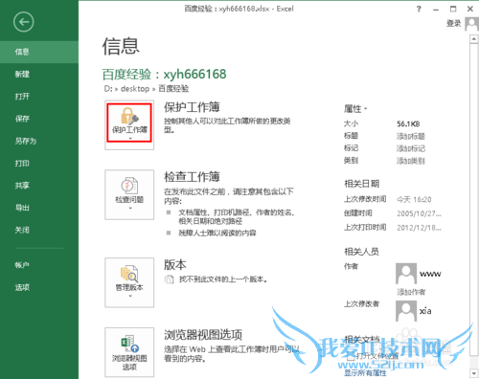Go to the 打开 (Open) menu item
The height and width of the screenshot is (379, 479).
(x=39, y=97)
